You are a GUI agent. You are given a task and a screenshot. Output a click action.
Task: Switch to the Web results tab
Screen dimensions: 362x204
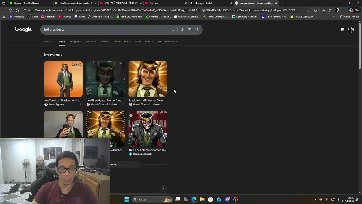tap(138, 42)
